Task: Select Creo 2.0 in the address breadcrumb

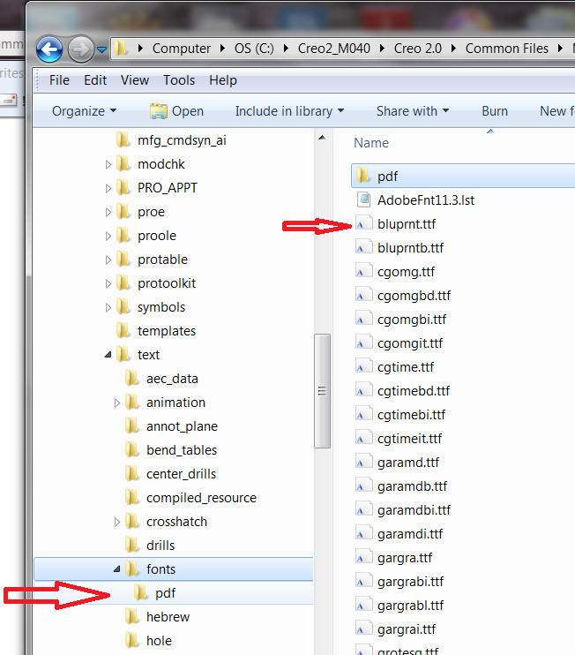Action: point(418,49)
